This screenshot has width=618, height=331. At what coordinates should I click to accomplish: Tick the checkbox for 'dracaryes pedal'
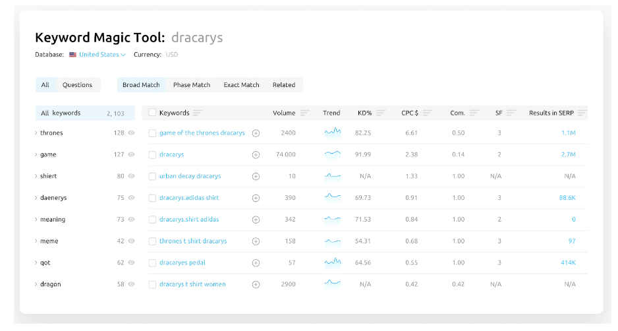[x=153, y=262]
